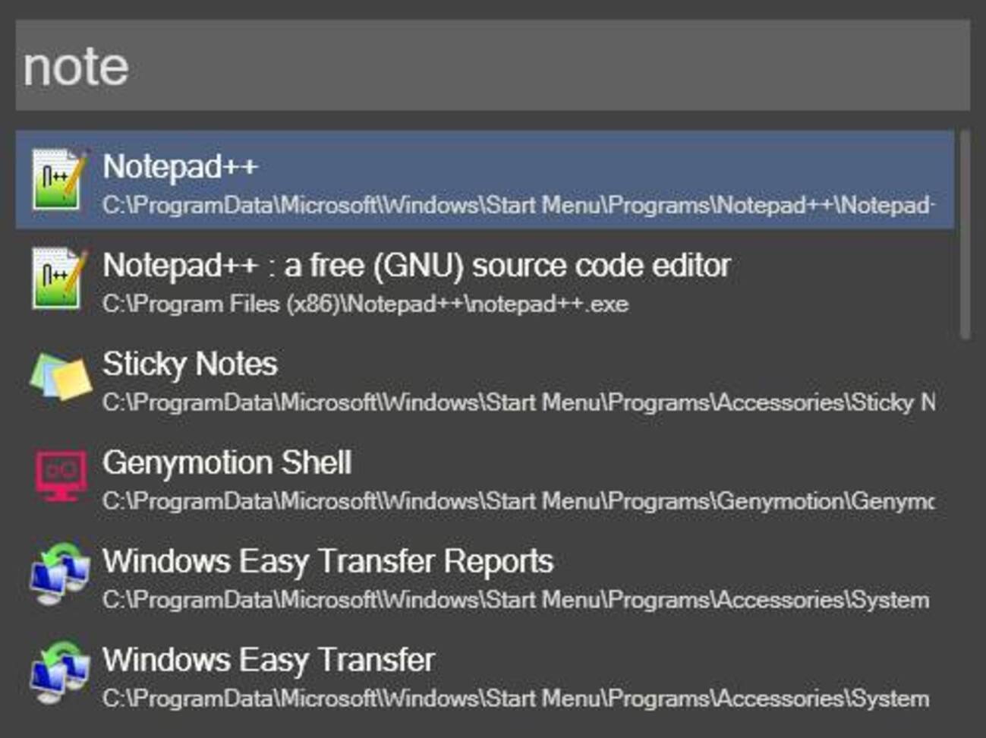Click the Notepad++ Start Menu path text
The height and width of the screenshot is (738, 986).
(518, 205)
